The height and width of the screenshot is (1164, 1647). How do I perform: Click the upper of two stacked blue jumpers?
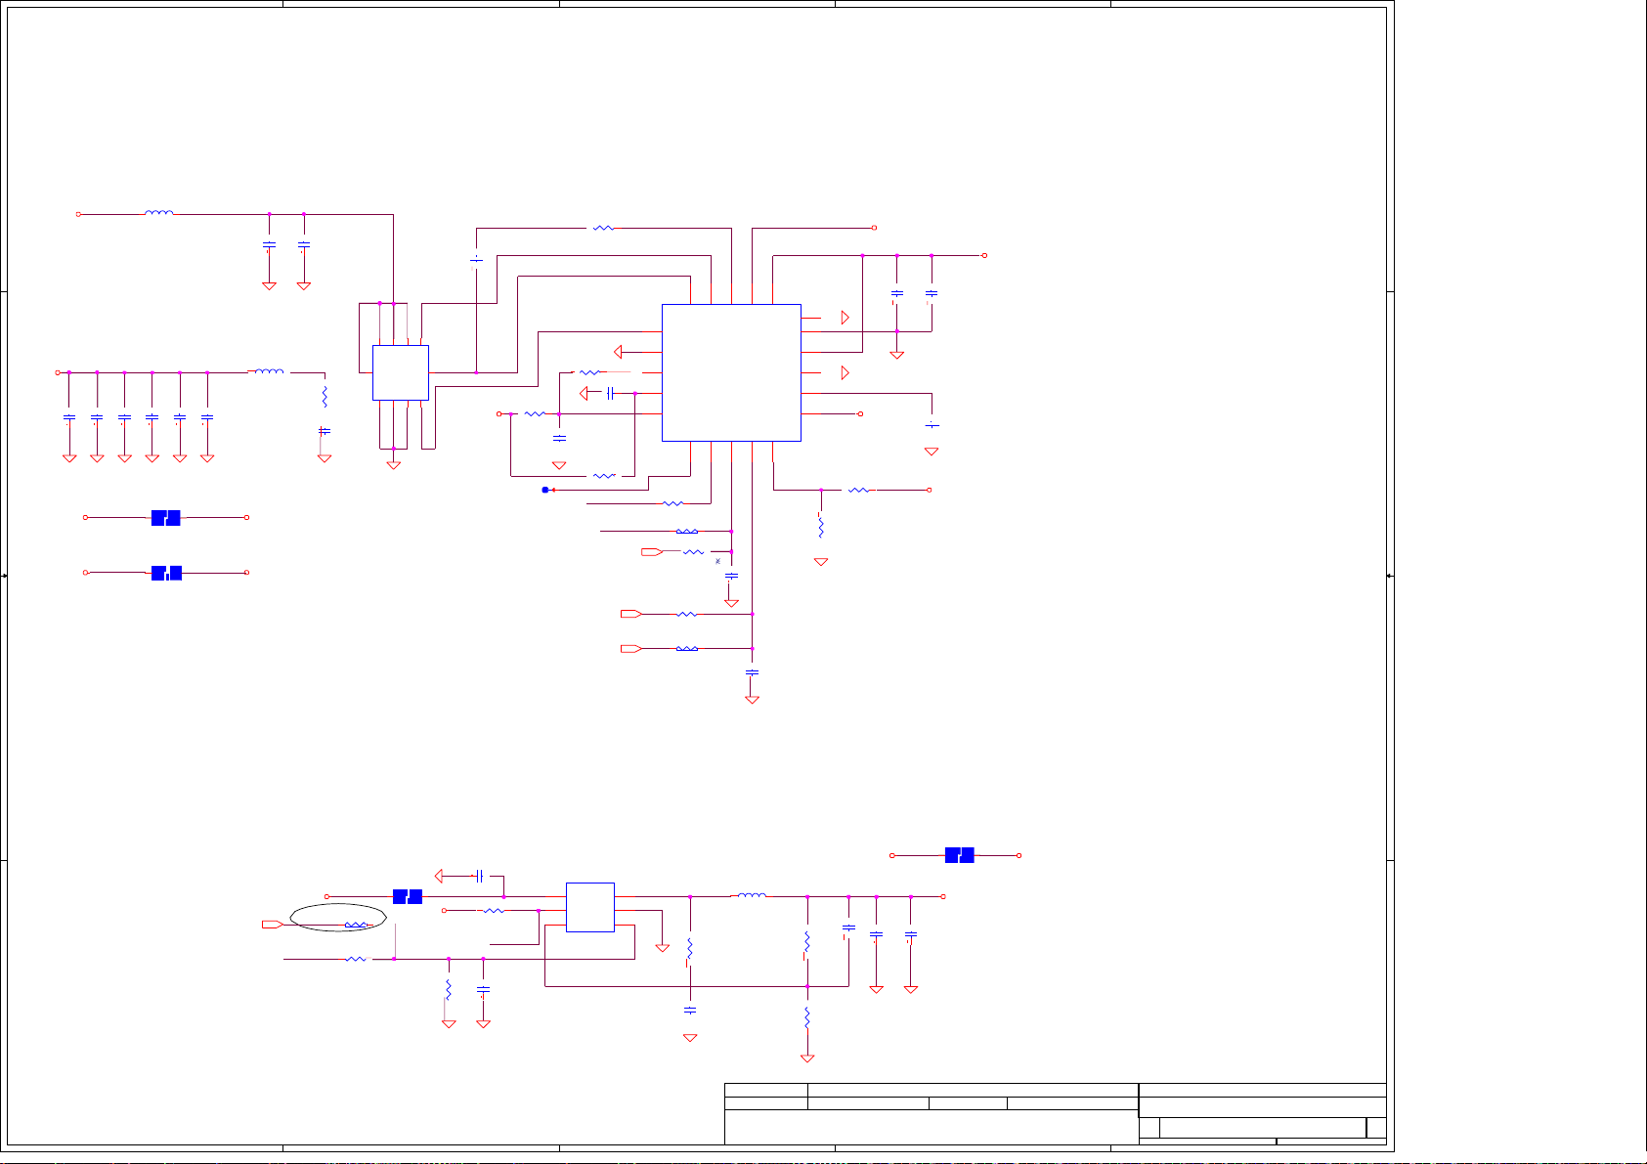pos(165,518)
